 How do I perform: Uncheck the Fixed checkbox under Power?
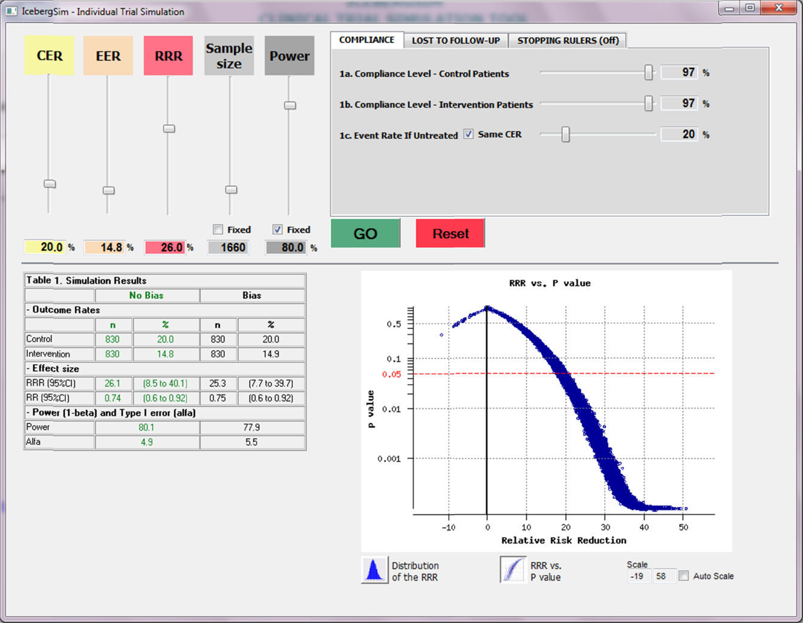278,230
